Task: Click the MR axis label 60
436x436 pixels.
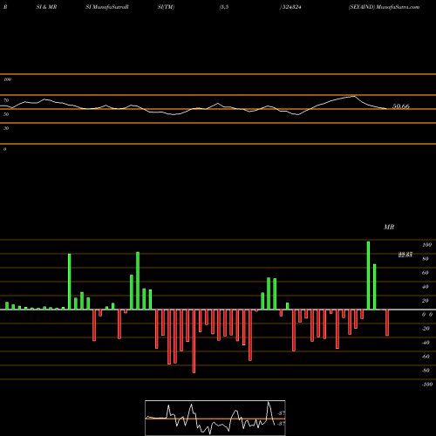Action: coord(426,273)
